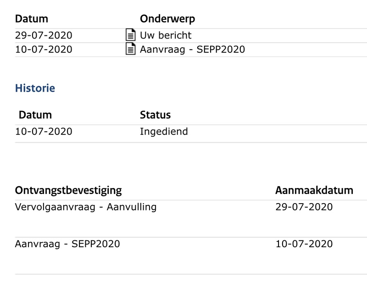Select the Ingediend status entry
Viewport: 367px width, 282px height.
tap(164, 132)
